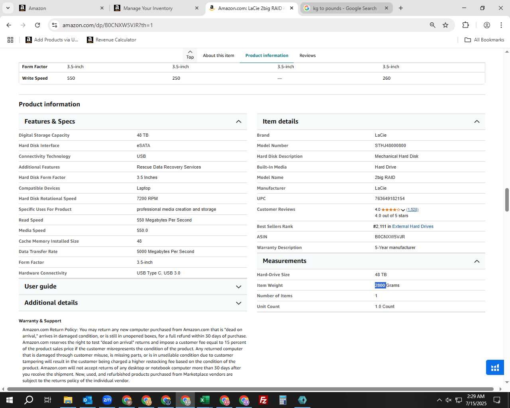
Task: Open Revenue Calculator bookmark
Action: (112, 40)
